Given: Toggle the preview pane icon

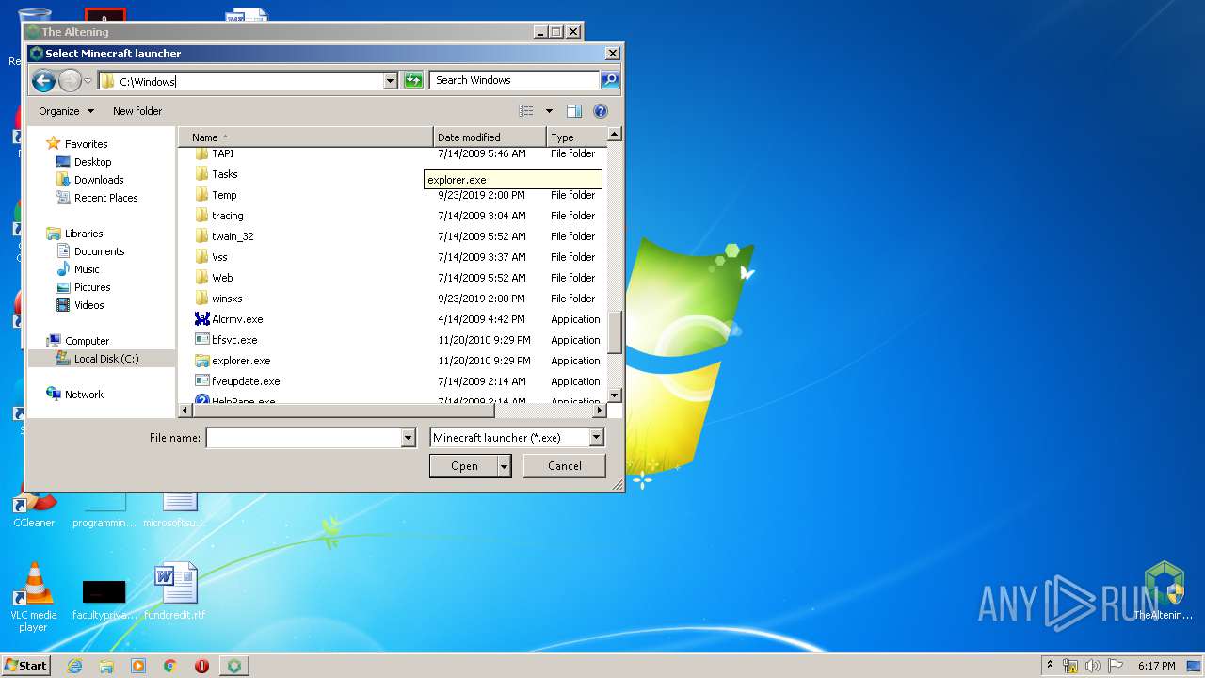Looking at the screenshot, I should click(x=574, y=111).
